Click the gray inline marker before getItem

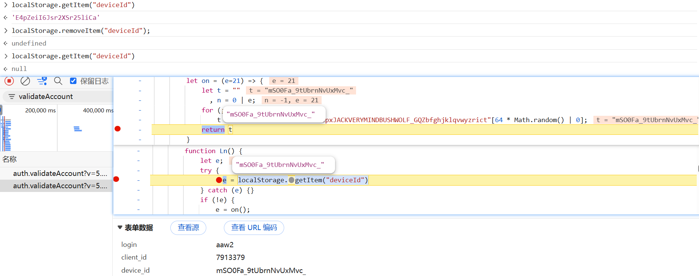(291, 180)
